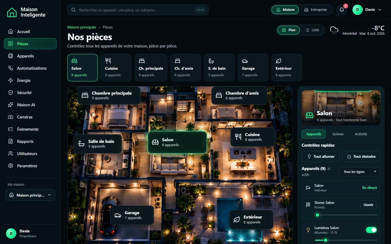Open the Denis account menu
This screenshot has width=391, height=244.
click(x=367, y=10)
